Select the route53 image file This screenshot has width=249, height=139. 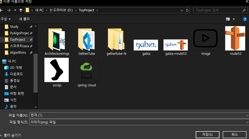click(235, 41)
